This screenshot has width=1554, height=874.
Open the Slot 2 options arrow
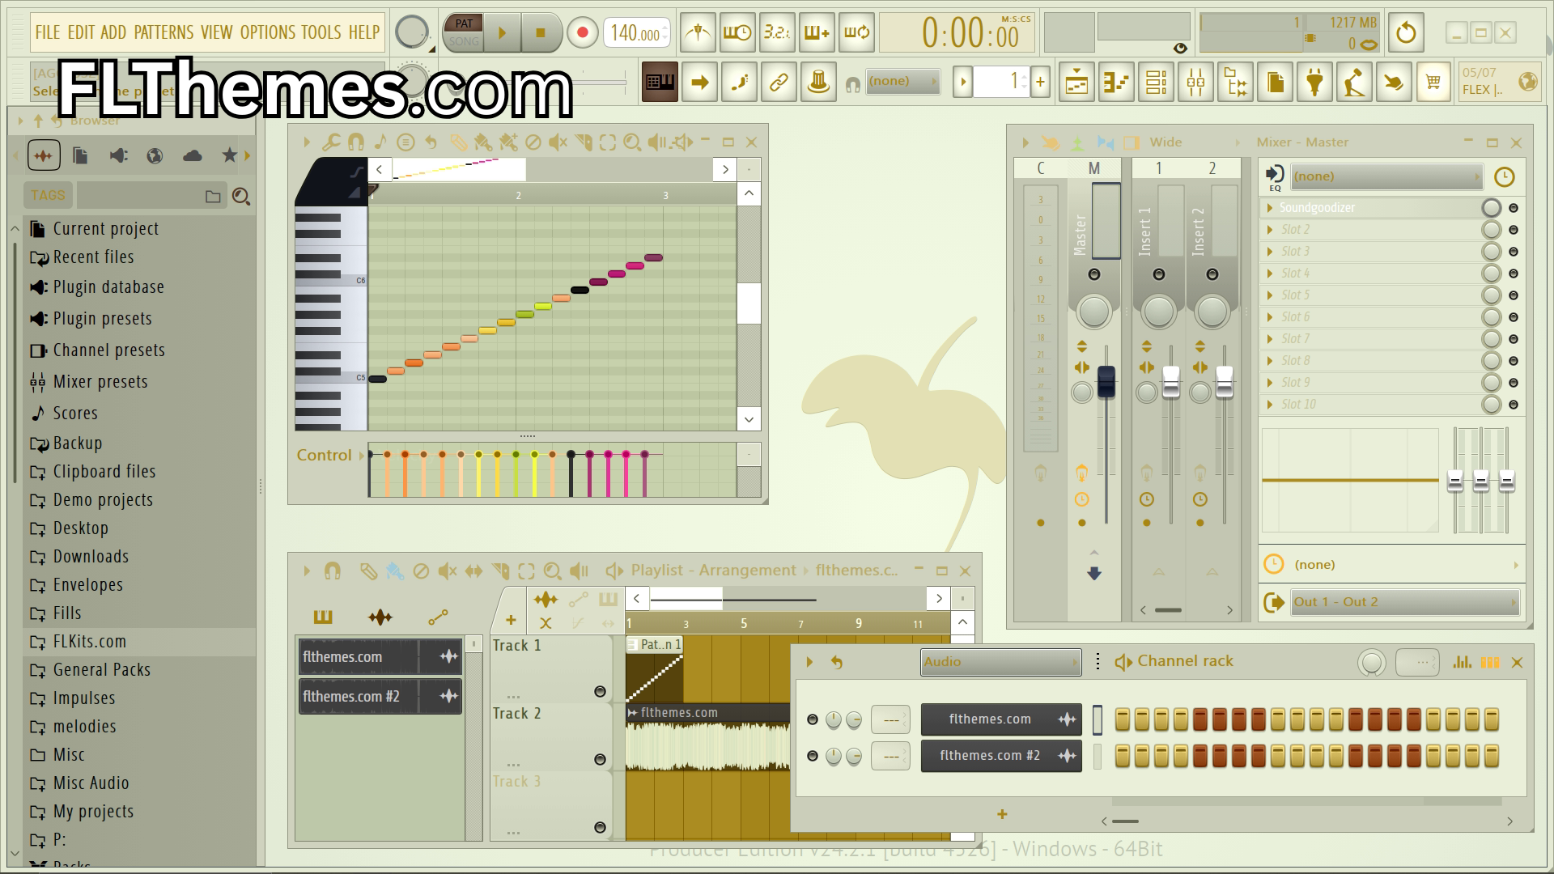tap(1270, 230)
